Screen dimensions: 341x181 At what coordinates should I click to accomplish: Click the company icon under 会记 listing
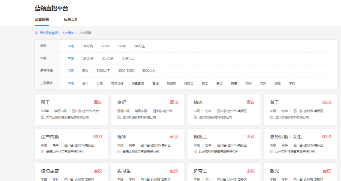[x=119, y=117]
